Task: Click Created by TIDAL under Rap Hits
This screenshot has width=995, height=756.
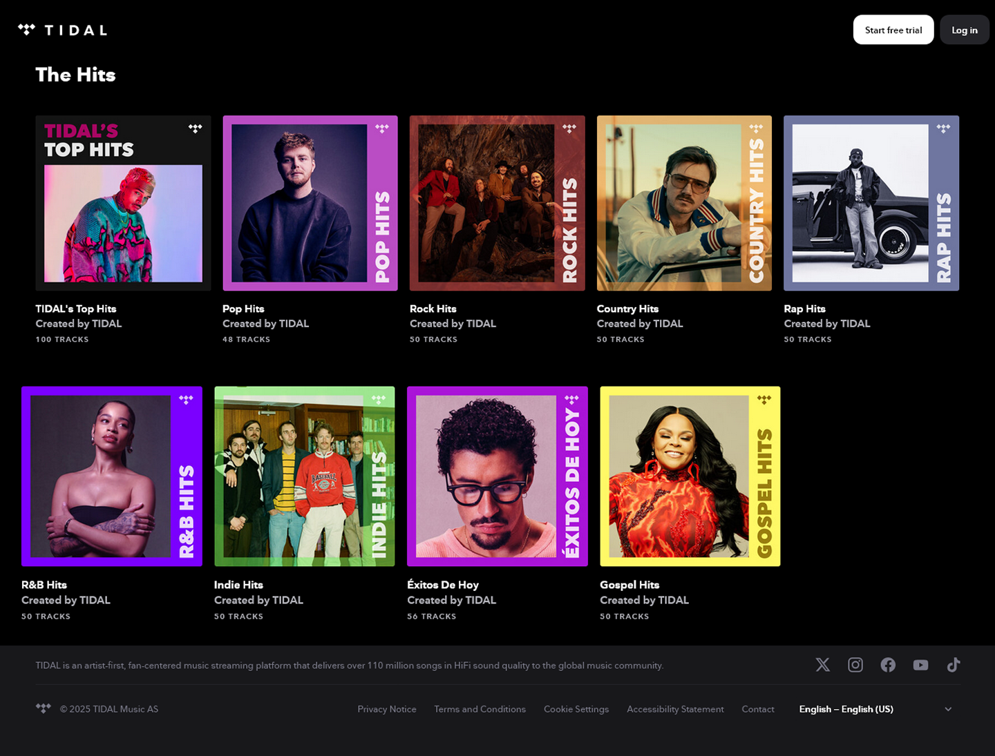Action: click(827, 324)
